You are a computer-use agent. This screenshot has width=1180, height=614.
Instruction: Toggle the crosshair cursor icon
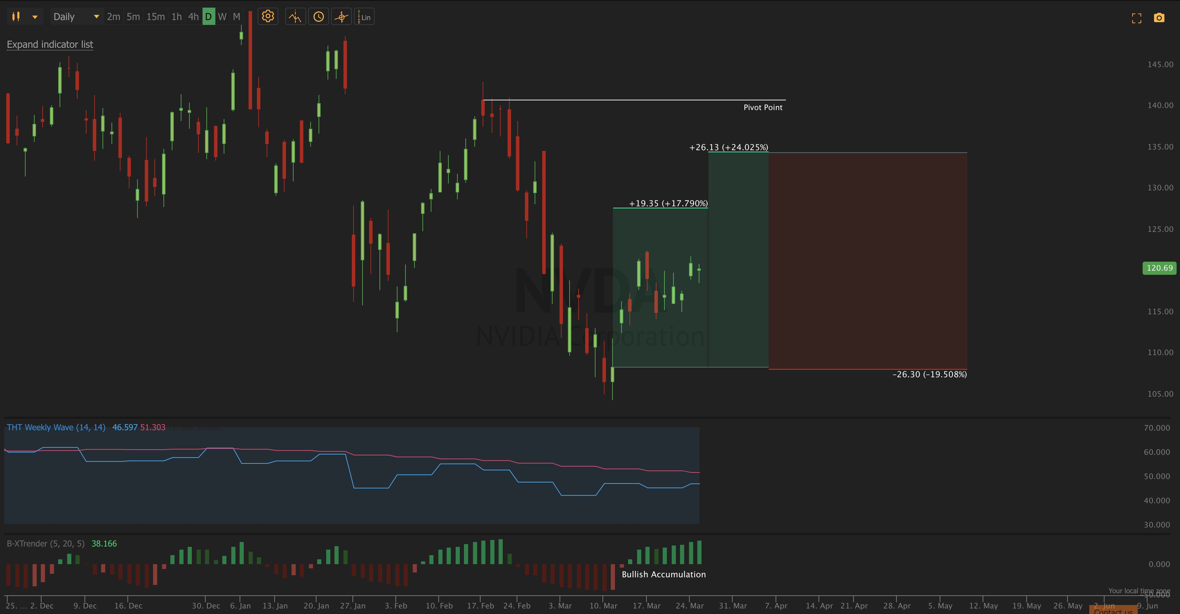(x=341, y=17)
